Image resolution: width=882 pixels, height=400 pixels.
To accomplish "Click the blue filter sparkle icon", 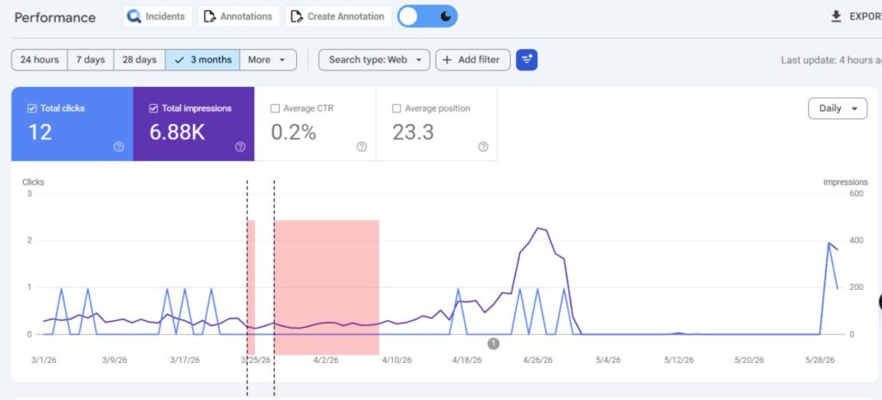I will tap(526, 59).
